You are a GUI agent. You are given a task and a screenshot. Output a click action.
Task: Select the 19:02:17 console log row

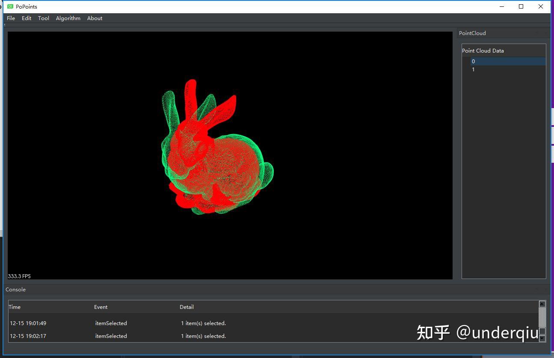(x=273, y=336)
